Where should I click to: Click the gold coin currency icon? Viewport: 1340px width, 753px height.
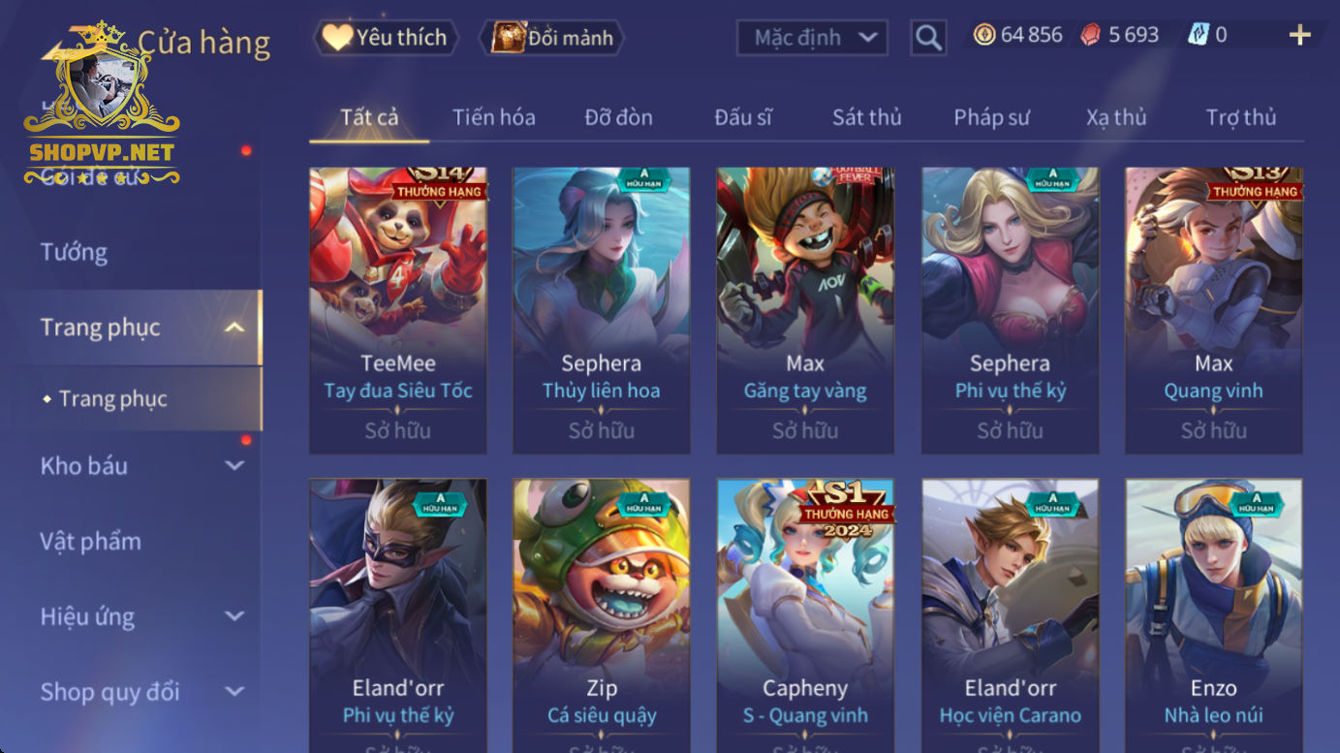click(984, 35)
